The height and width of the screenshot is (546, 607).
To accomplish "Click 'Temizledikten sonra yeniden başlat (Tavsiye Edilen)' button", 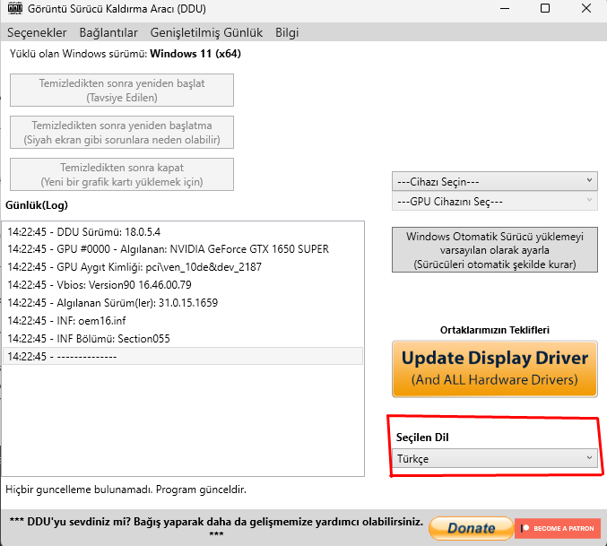I will (x=122, y=91).
